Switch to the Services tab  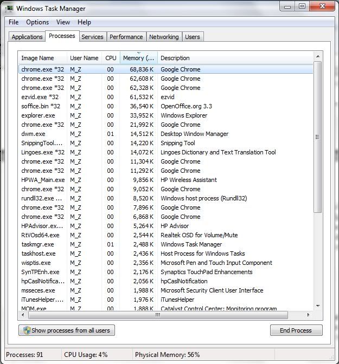pyautogui.click(x=92, y=37)
